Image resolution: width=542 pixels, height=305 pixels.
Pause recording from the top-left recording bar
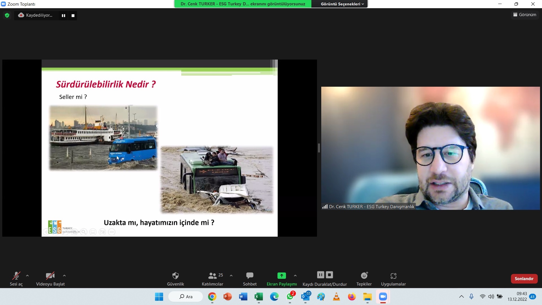[x=64, y=16]
